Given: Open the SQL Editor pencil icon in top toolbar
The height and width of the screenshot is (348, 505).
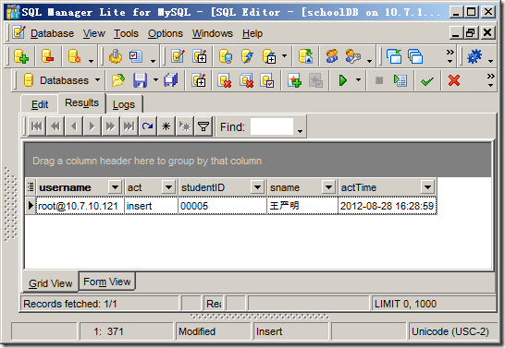Looking at the screenshot, I should [x=178, y=56].
